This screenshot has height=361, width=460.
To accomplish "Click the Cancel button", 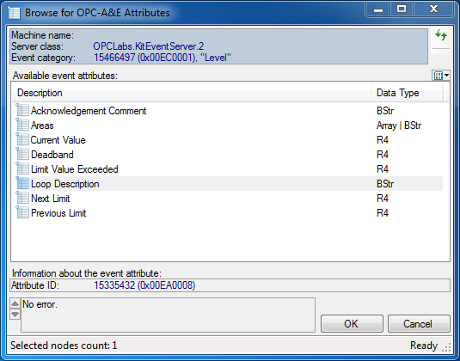I will [x=419, y=324].
